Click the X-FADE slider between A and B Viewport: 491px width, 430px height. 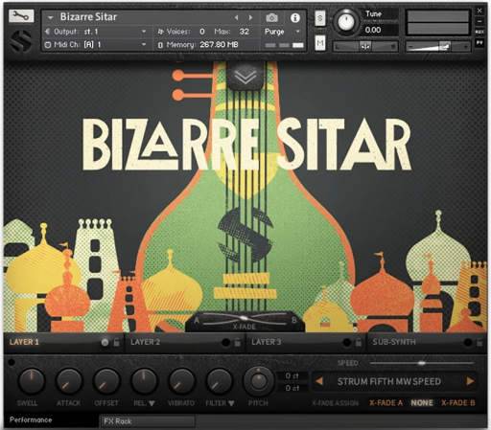tap(245, 319)
